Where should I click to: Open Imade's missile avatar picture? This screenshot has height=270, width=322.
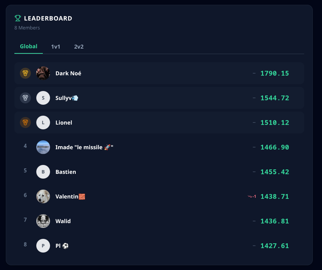point(43,147)
